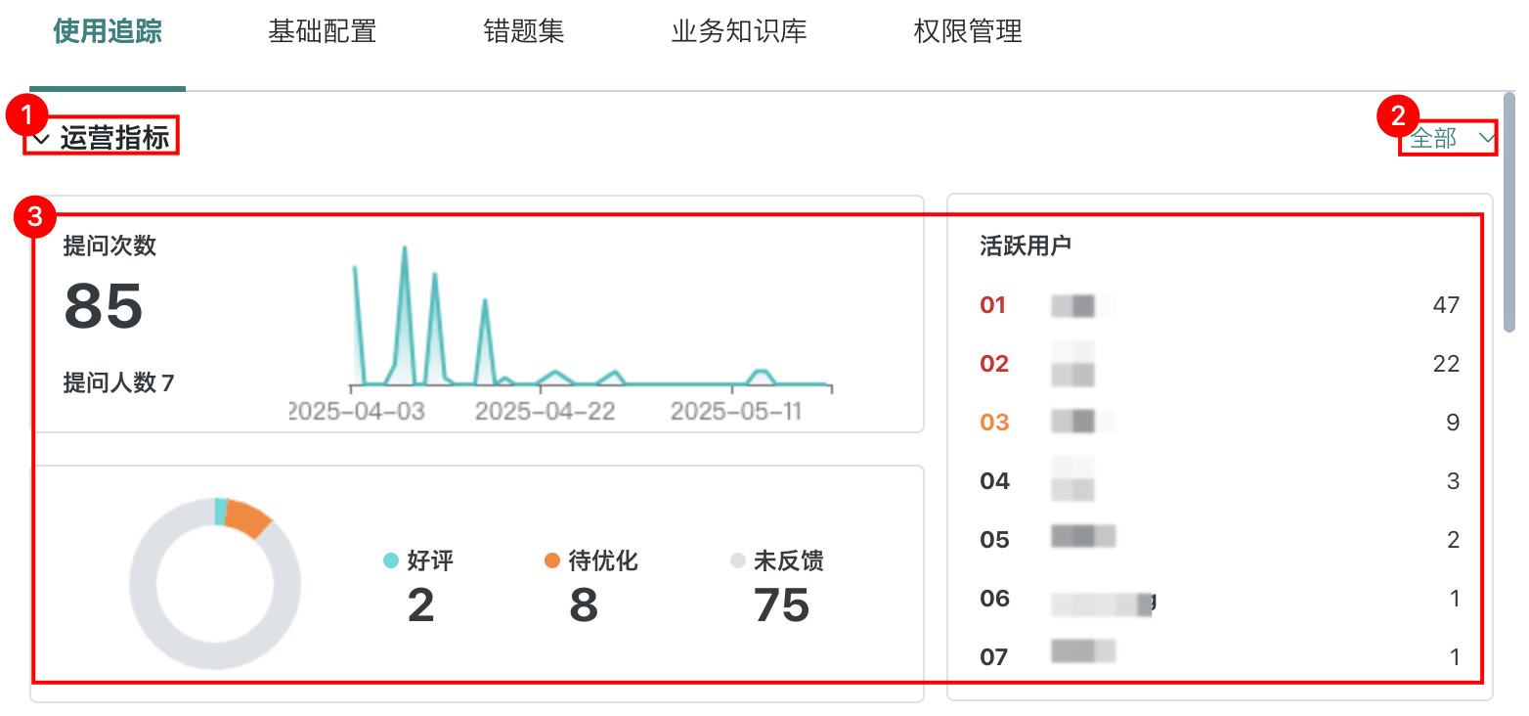Switch to the 使用追踪 tab
Image resolution: width=1529 pixels, height=716 pixels.
click(108, 31)
